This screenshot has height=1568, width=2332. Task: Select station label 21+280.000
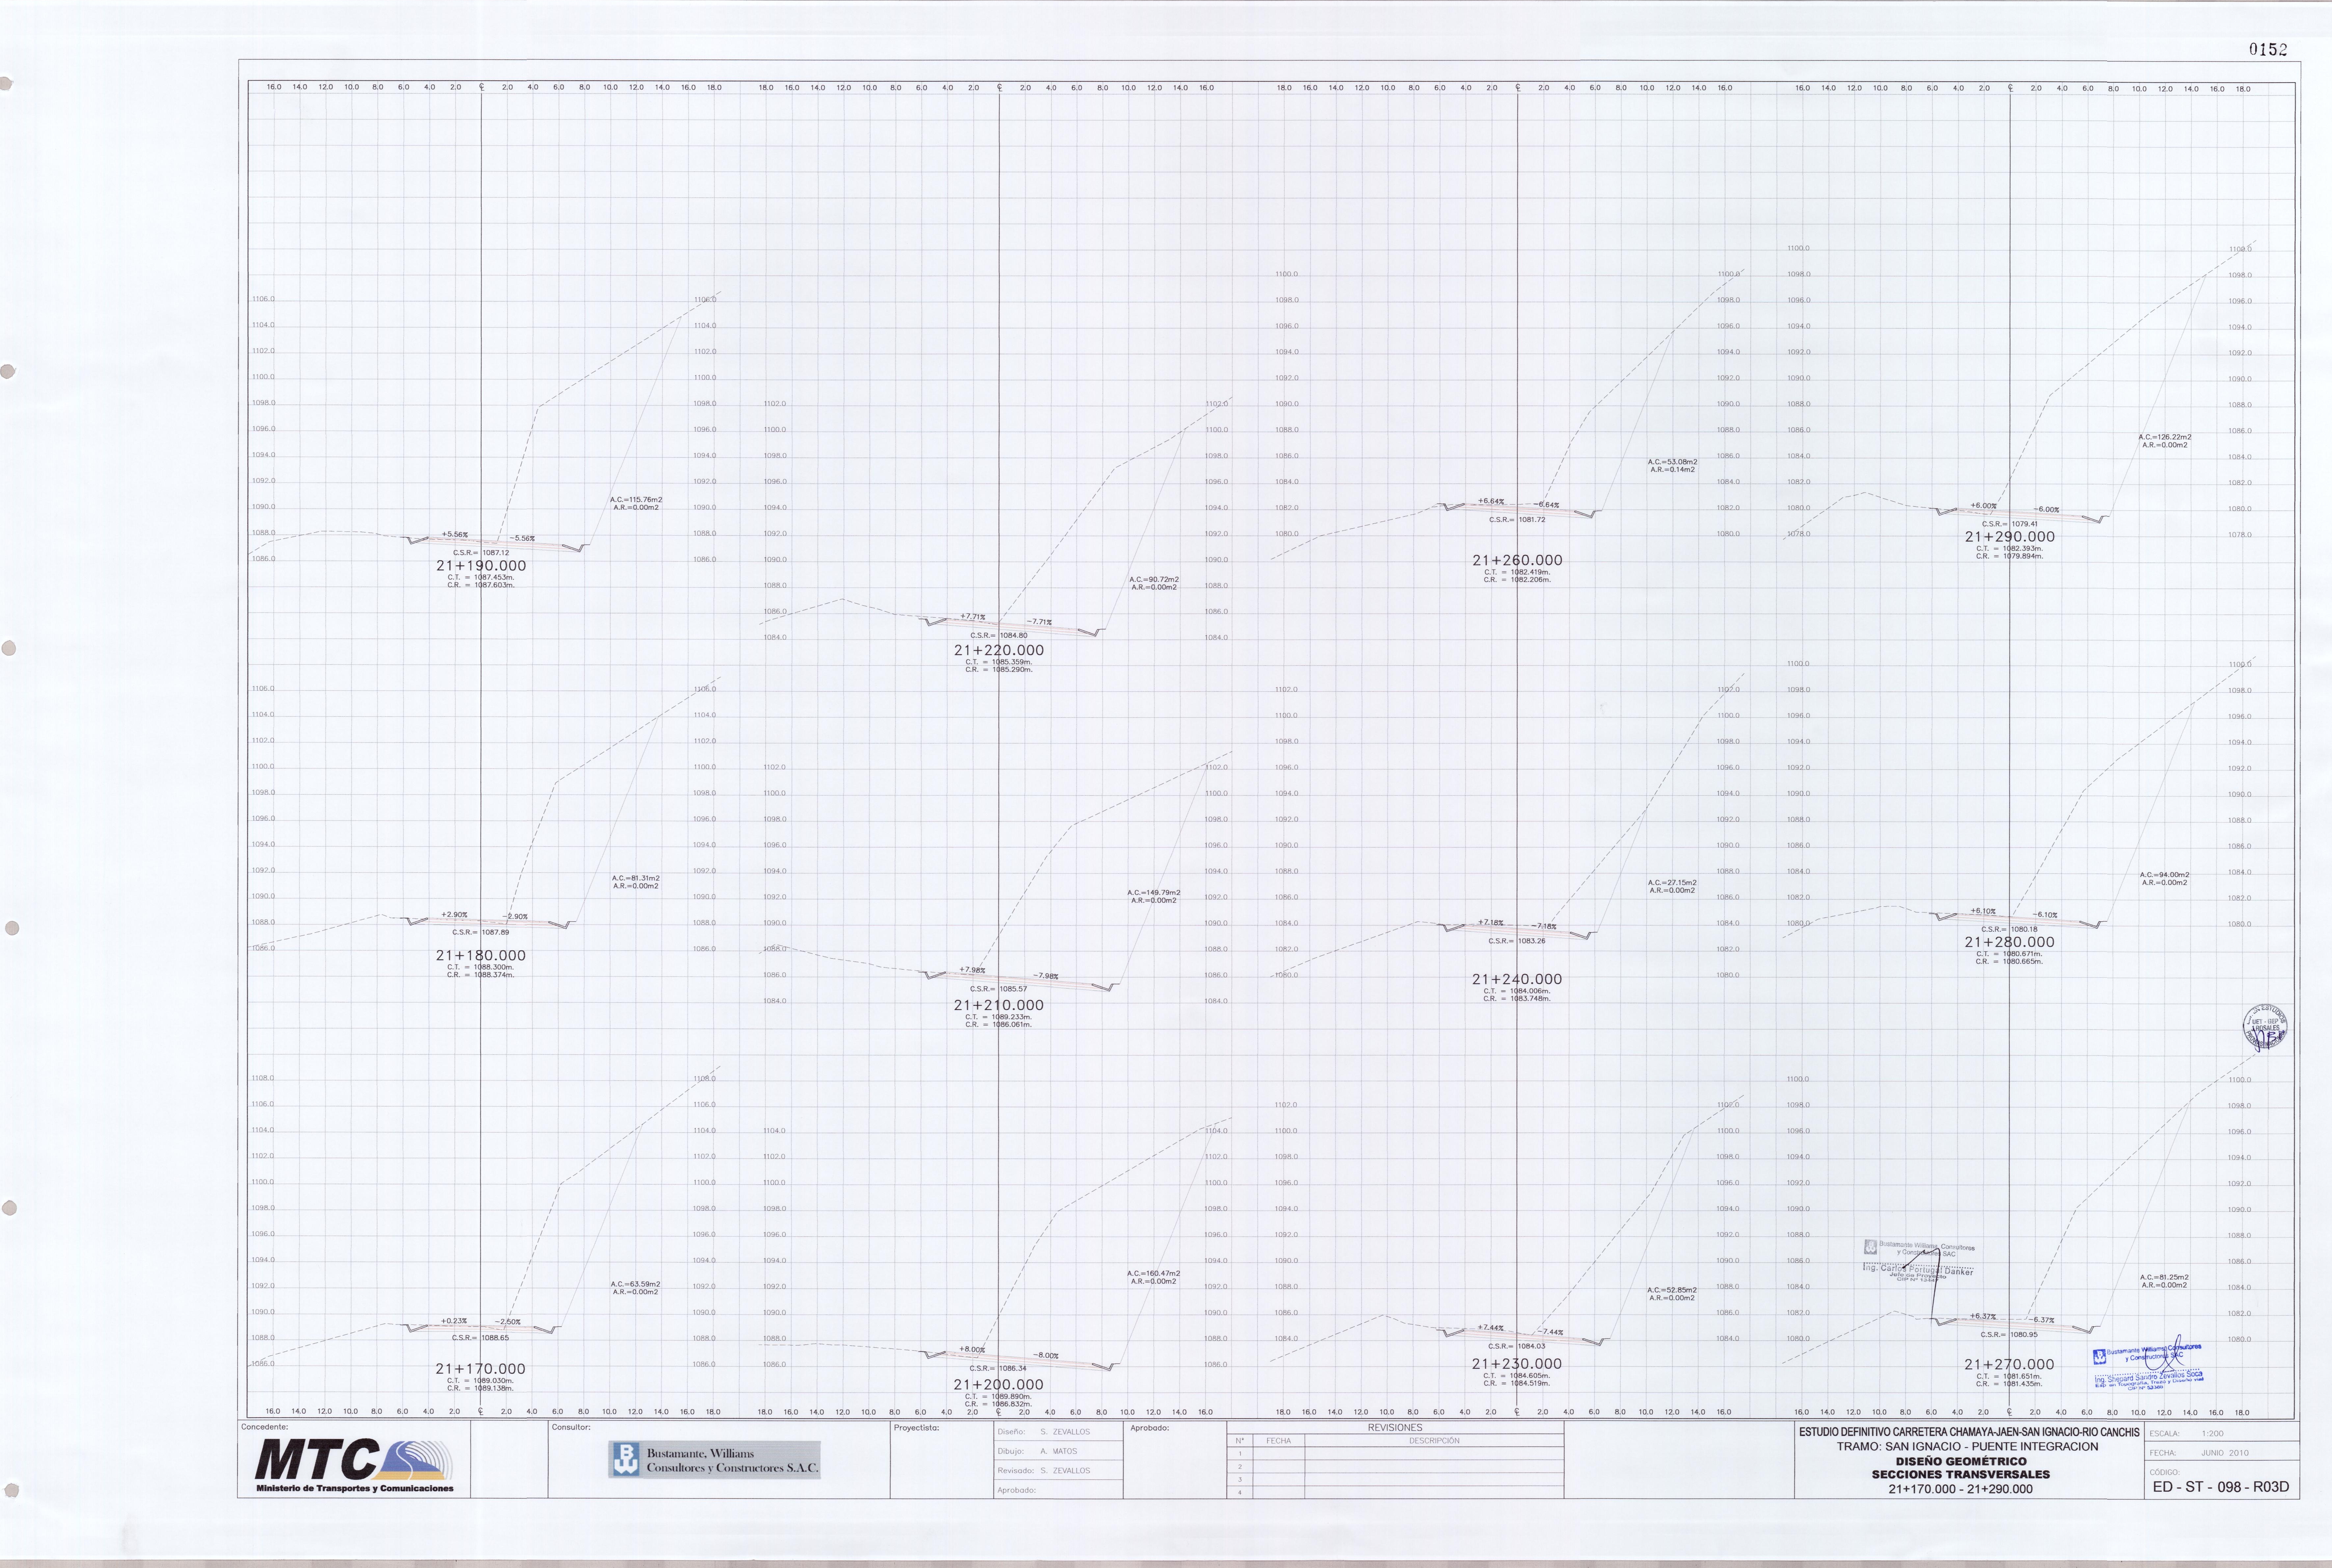pyautogui.click(x=2010, y=942)
